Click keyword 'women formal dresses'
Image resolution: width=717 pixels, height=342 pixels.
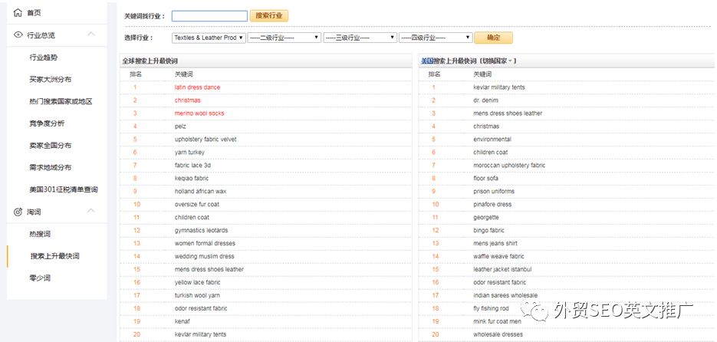203,243
